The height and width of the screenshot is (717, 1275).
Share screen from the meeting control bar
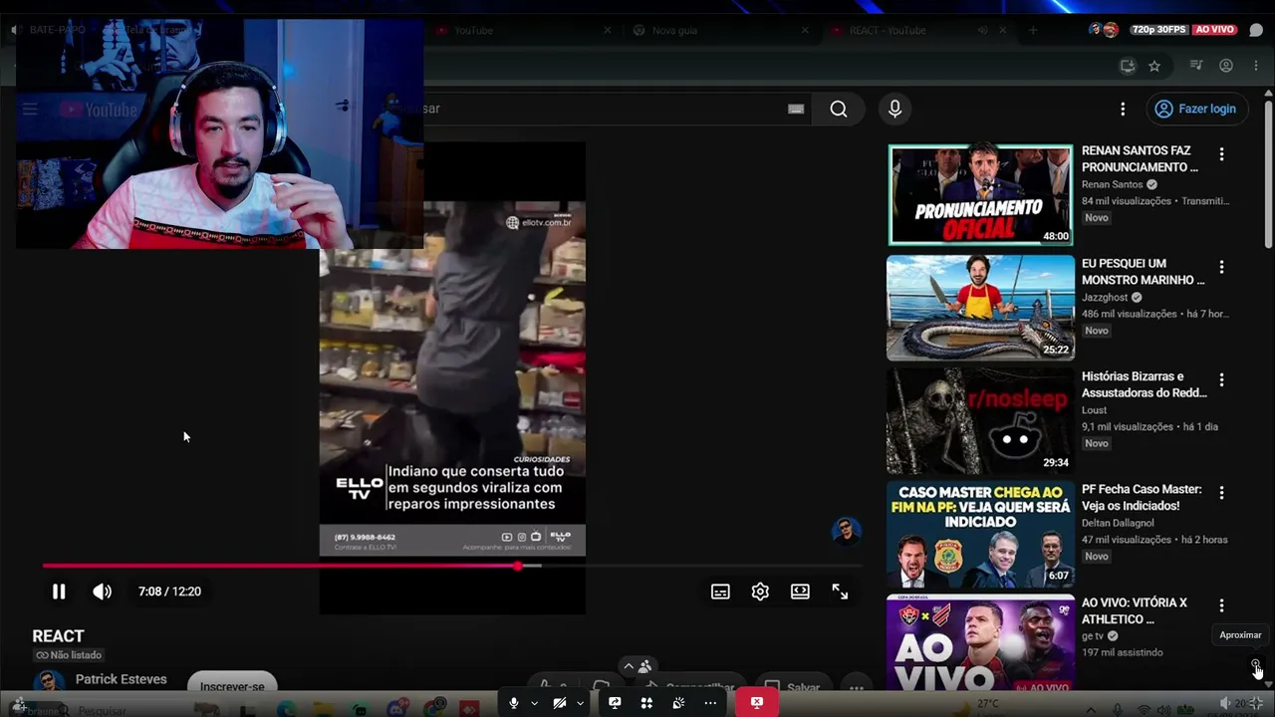[615, 703]
